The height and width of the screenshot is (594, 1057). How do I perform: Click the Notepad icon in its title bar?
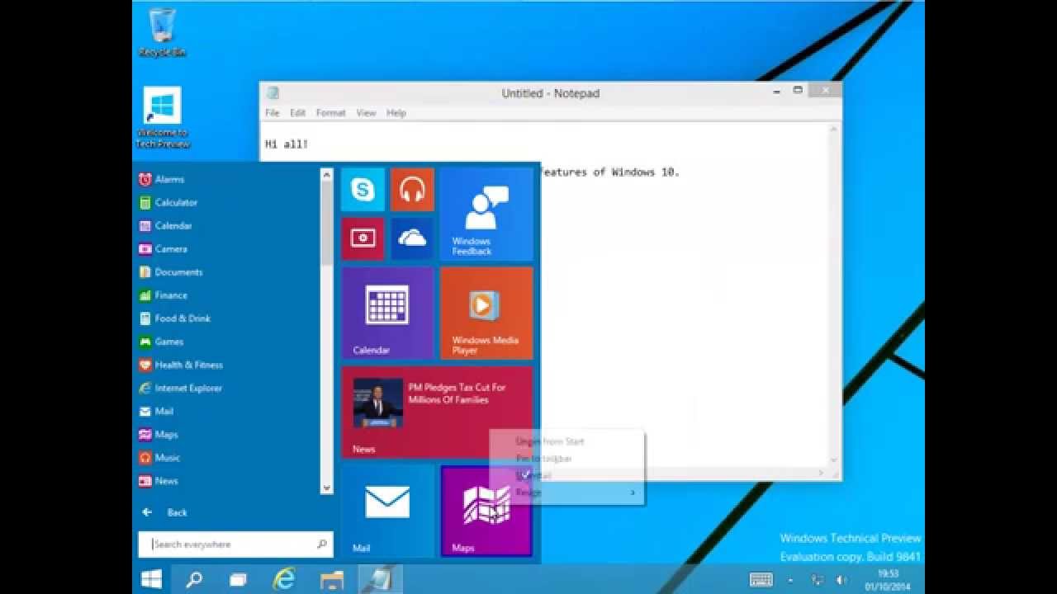coord(273,93)
